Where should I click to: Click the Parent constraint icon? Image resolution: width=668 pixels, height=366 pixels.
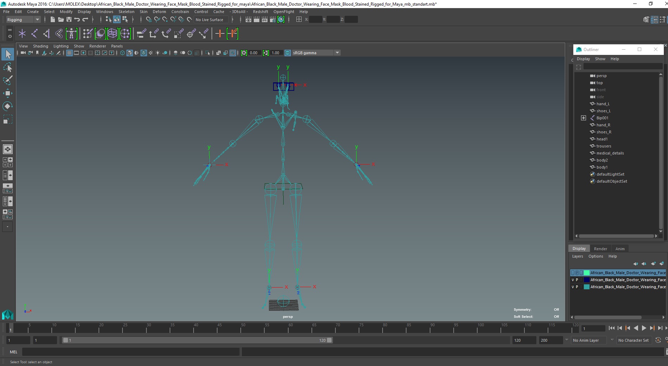141,34
